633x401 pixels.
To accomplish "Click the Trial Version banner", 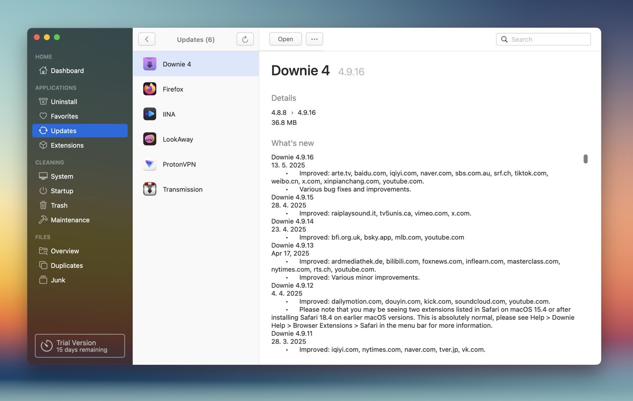I will [80, 346].
